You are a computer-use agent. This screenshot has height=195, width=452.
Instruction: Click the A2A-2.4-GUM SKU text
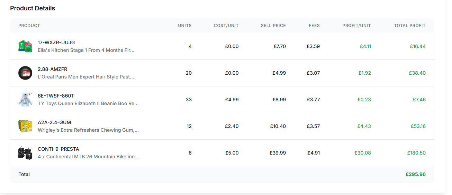[x=54, y=122]
